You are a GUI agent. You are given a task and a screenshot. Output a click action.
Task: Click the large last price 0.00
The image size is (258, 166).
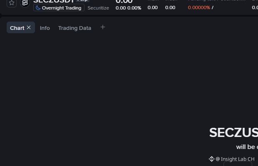(x=124, y=2)
